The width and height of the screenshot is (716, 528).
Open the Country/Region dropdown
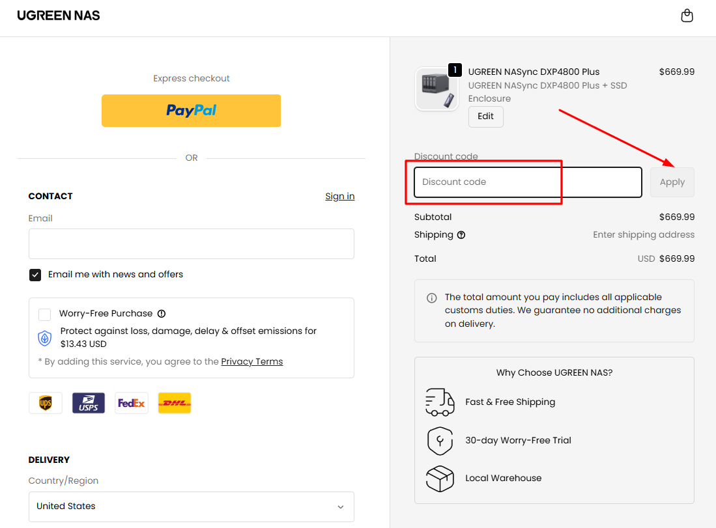pyautogui.click(x=191, y=507)
